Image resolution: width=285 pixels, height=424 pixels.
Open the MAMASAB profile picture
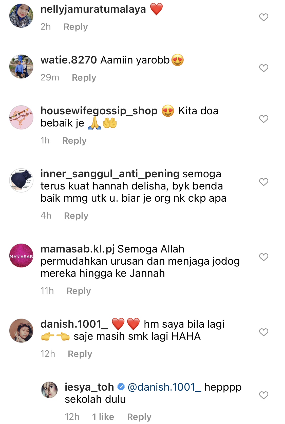point(21,256)
